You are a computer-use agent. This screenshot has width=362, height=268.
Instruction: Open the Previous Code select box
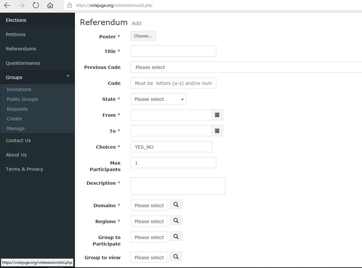tap(246, 67)
